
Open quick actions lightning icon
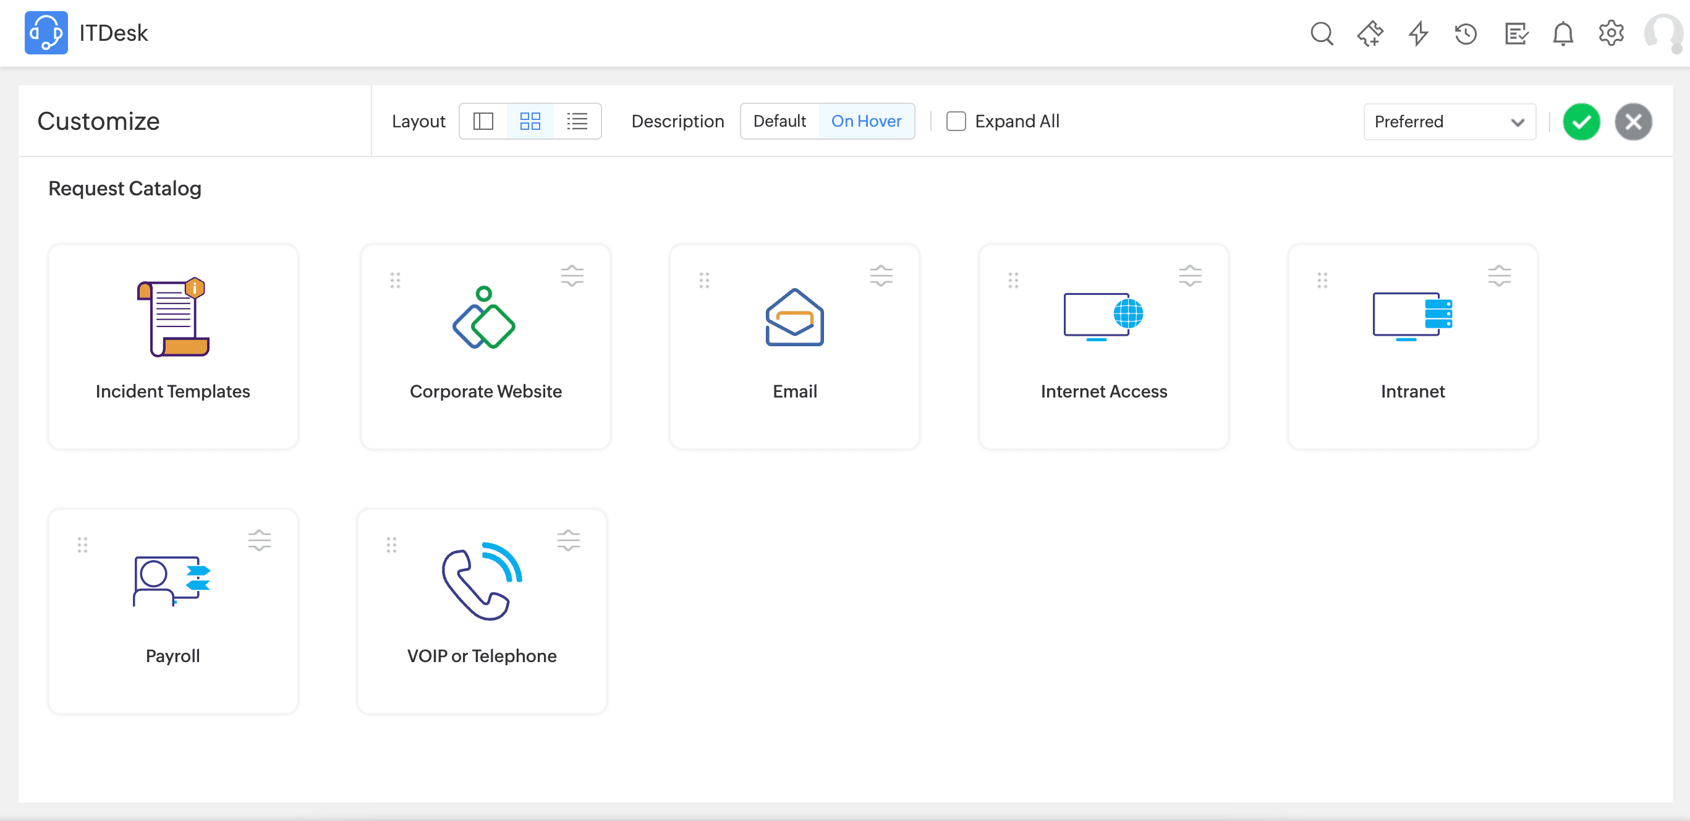1419,33
